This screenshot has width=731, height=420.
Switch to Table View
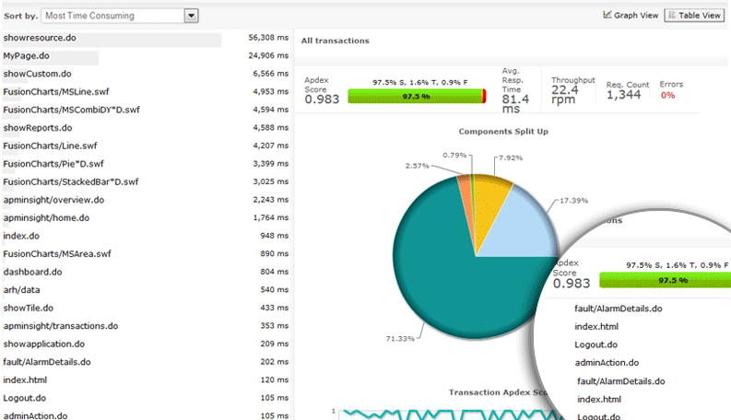click(694, 16)
